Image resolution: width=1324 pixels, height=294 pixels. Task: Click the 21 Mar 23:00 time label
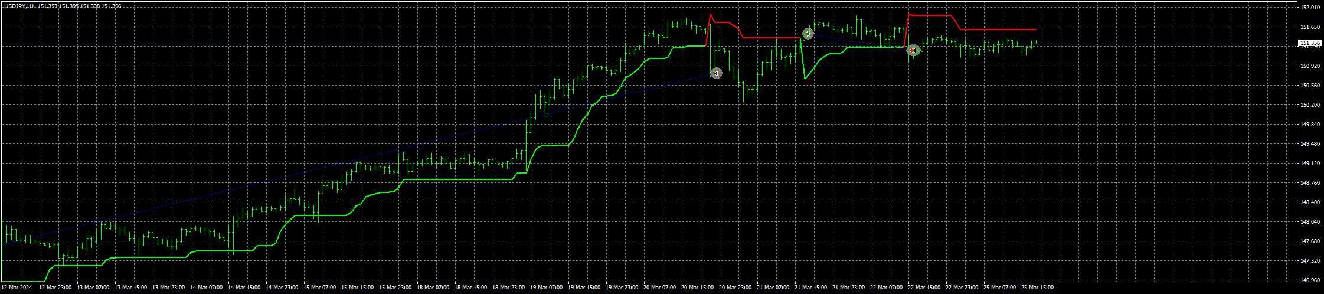click(x=849, y=288)
